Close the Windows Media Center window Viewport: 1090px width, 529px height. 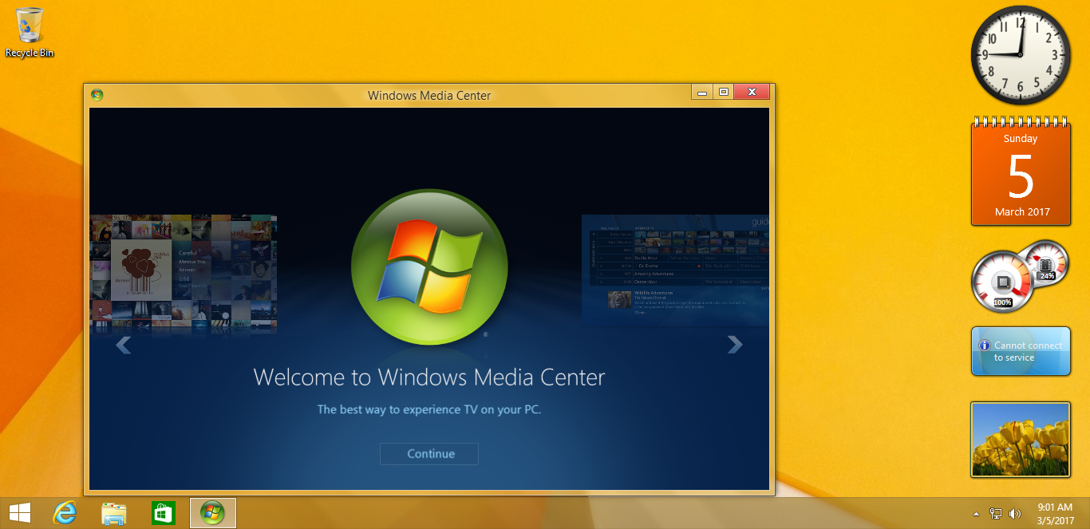(x=752, y=92)
